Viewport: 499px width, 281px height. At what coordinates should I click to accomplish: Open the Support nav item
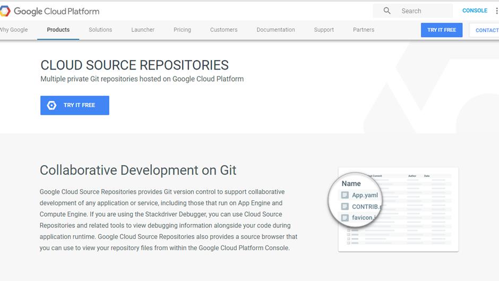324,30
